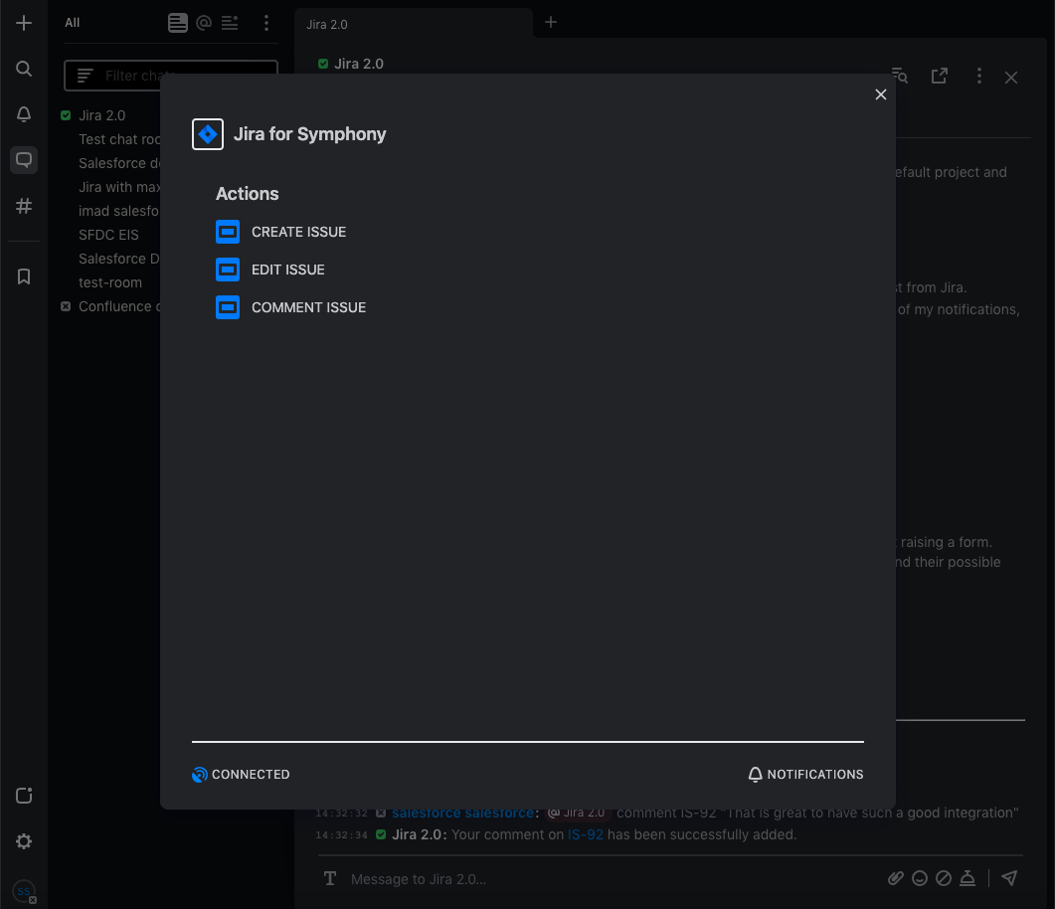Close the Jira for Symphony dialog
The width and height of the screenshot is (1055, 909).
881,94
